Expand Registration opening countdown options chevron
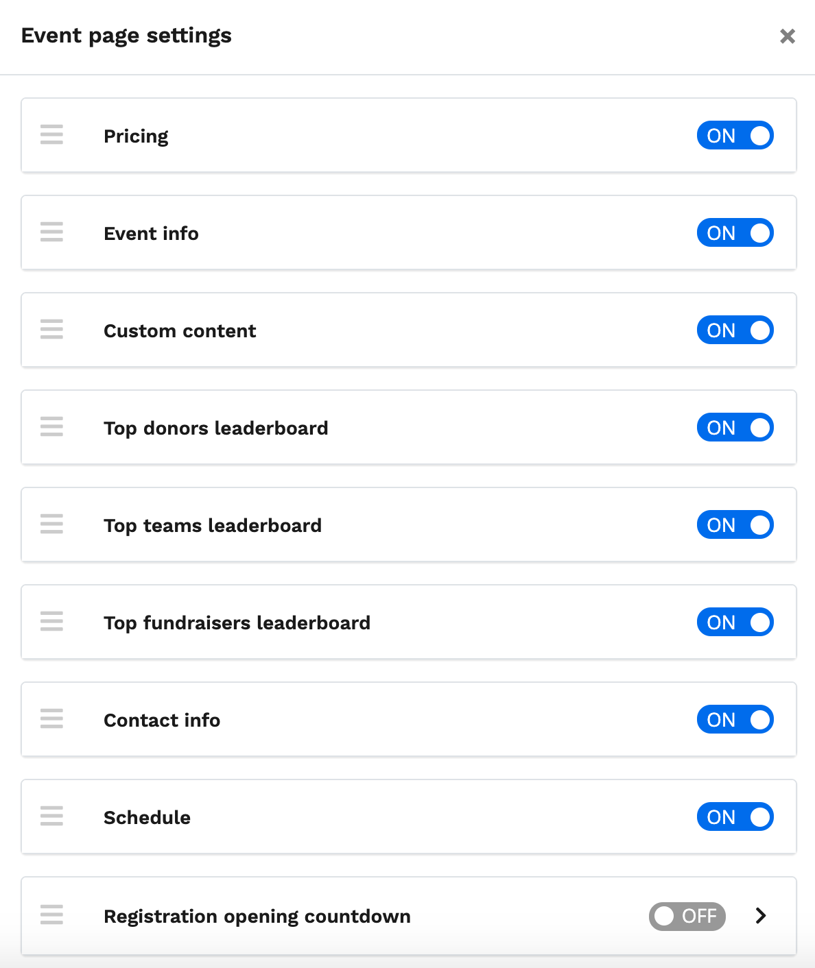Screen dimensions: 815x968 [760, 916]
